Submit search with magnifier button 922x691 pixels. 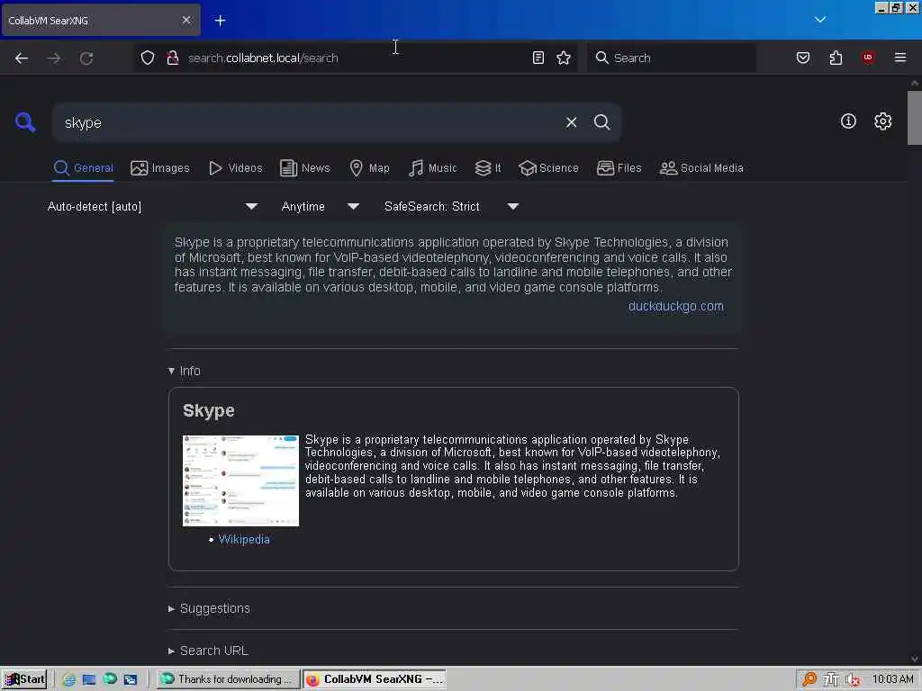tap(601, 122)
